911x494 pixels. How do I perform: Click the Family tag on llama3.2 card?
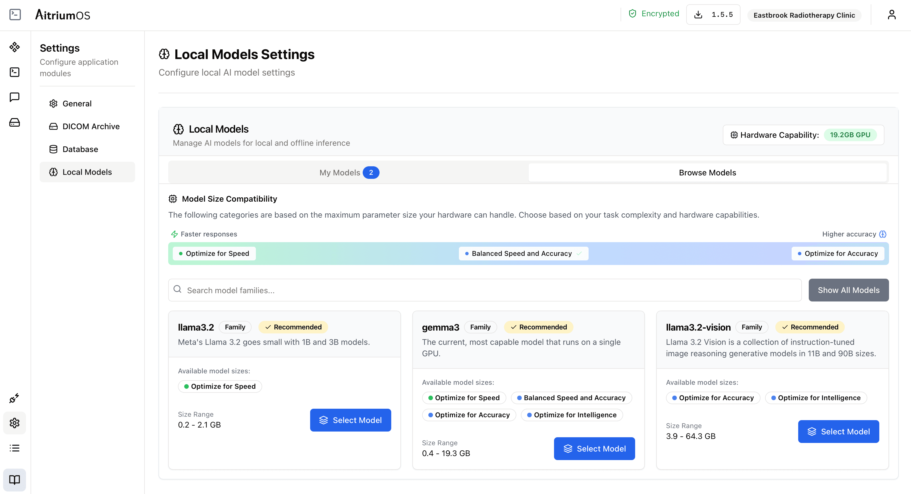[235, 327]
